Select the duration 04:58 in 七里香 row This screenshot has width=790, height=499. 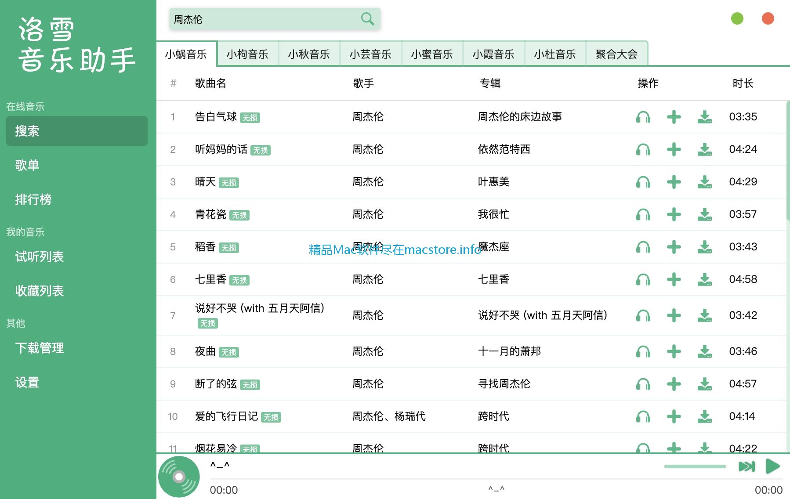tap(743, 279)
